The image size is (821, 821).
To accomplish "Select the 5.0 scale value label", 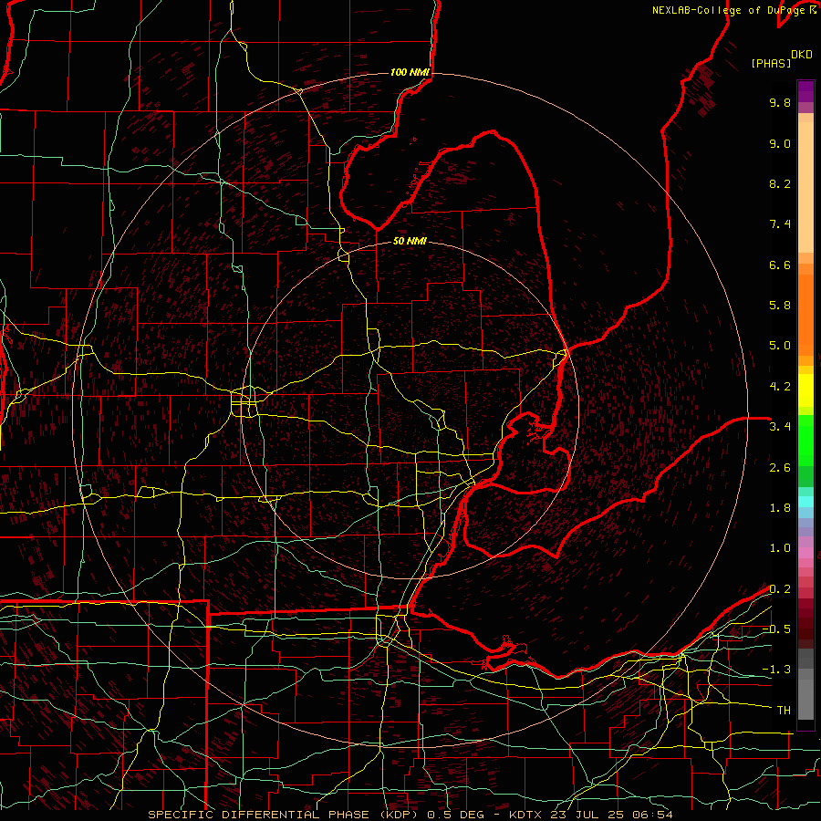I will tap(780, 346).
